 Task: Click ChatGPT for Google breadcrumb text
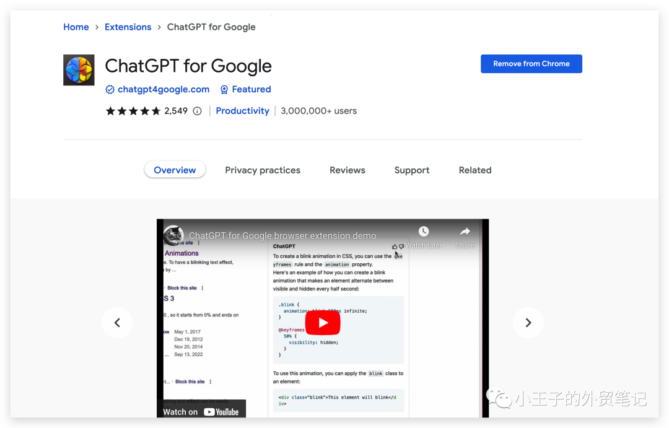pyautogui.click(x=211, y=27)
